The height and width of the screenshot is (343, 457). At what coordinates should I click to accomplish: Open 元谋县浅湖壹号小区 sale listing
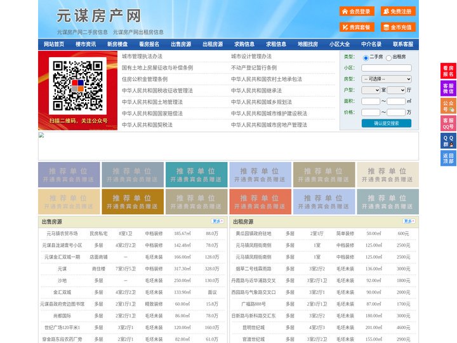(x=62, y=245)
